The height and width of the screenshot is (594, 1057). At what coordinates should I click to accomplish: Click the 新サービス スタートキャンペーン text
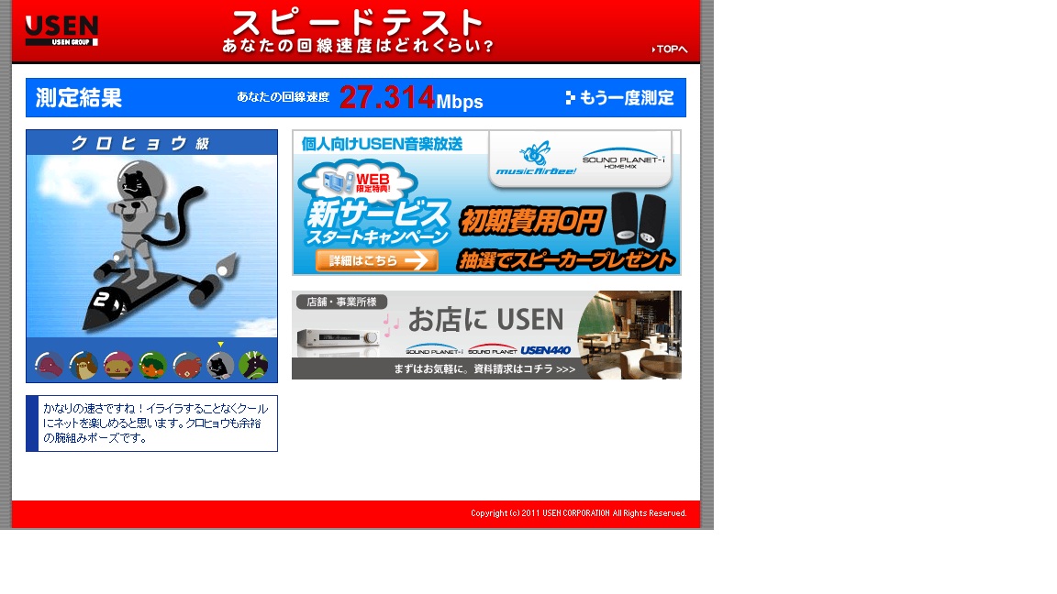click(x=377, y=223)
